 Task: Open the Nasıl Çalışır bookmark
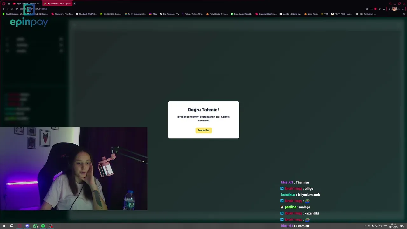click(x=311, y=14)
